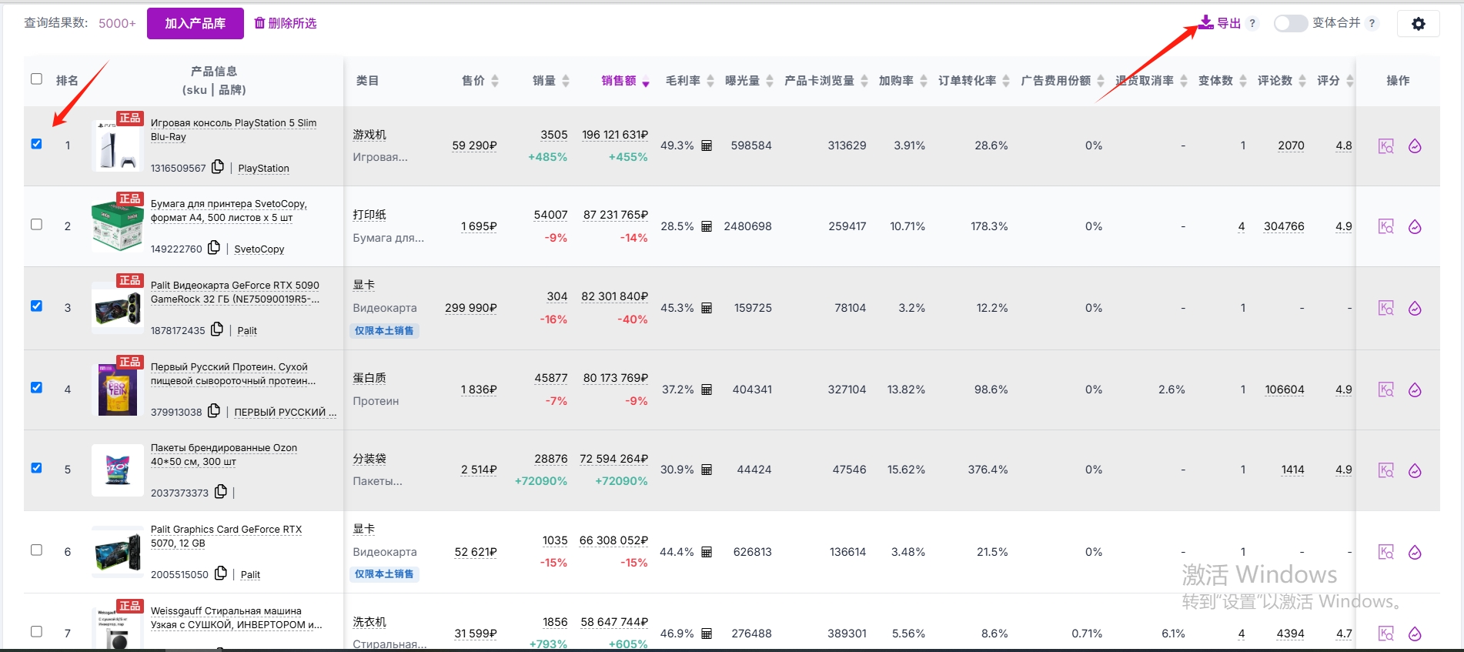
Task: Click droplet icon in PlayStation row
Action: click(x=1415, y=146)
